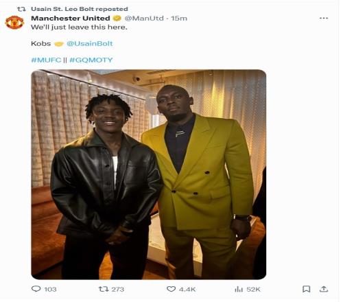Click the small repost arrows icon above tweet

point(21,9)
